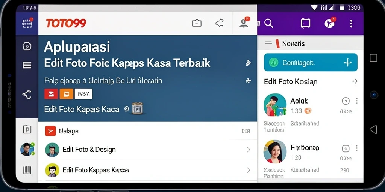Open the TOTO99 logo link

point(66,23)
